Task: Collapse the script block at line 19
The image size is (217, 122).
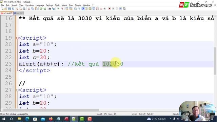Action: coord(17,38)
